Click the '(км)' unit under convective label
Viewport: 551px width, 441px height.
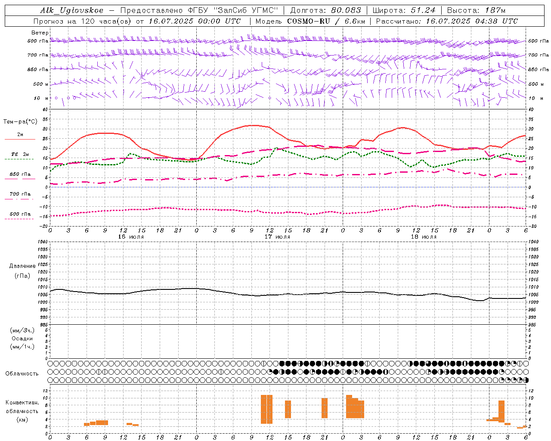[x=22, y=419]
